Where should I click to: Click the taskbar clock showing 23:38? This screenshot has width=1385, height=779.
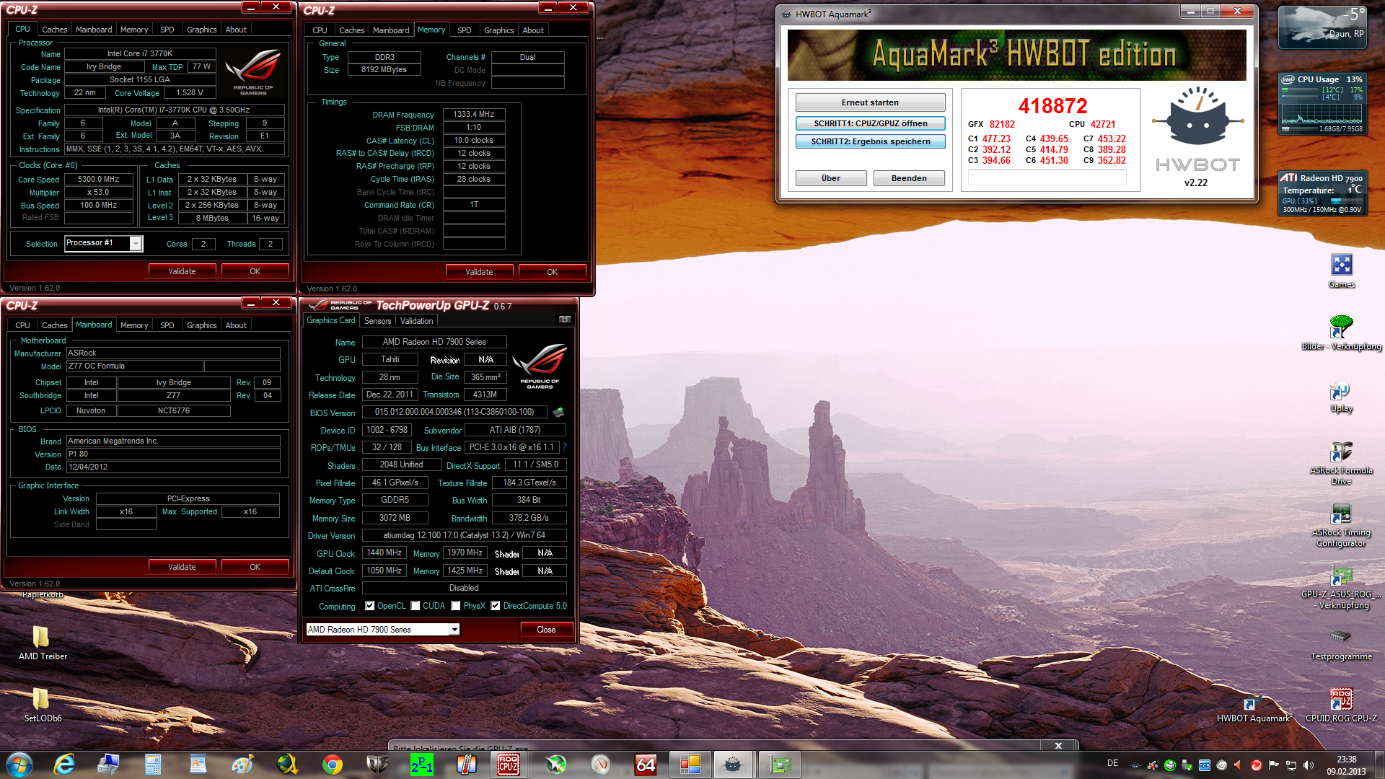point(1346,765)
